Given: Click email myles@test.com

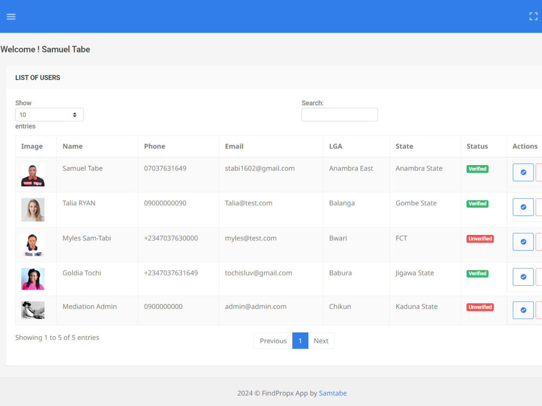Looking at the screenshot, I should (250, 238).
